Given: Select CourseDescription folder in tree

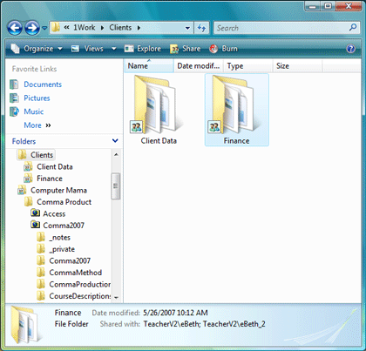Looking at the screenshot, I should click(x=80, y=296).
